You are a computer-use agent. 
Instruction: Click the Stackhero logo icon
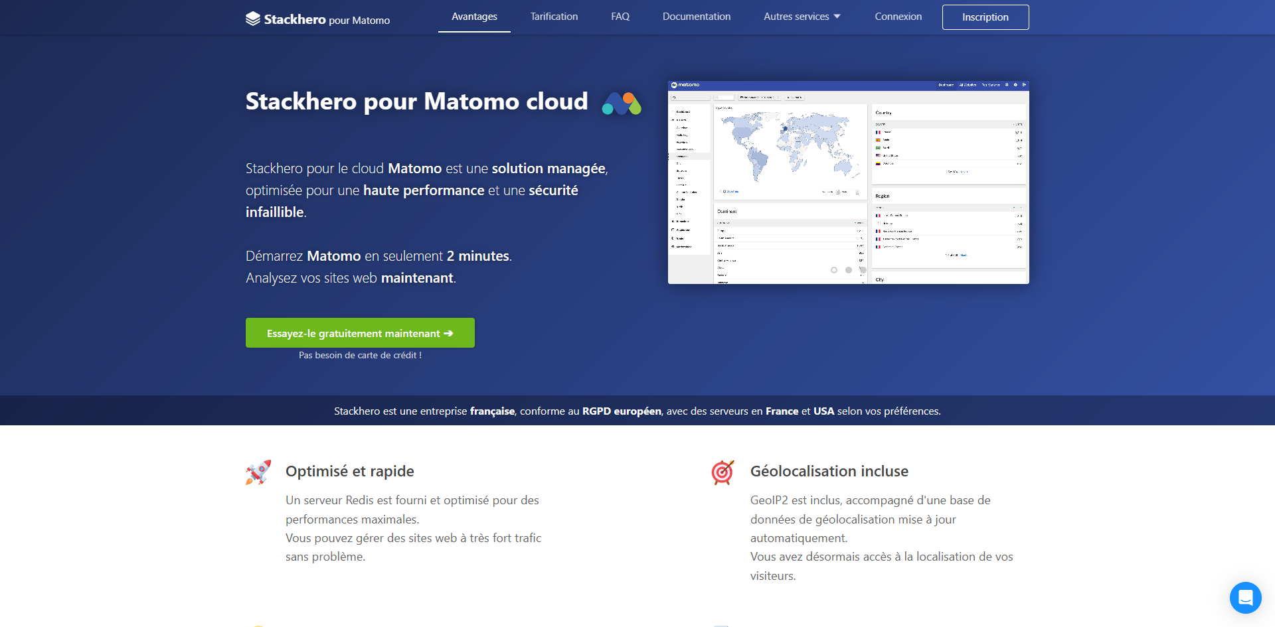252,19
